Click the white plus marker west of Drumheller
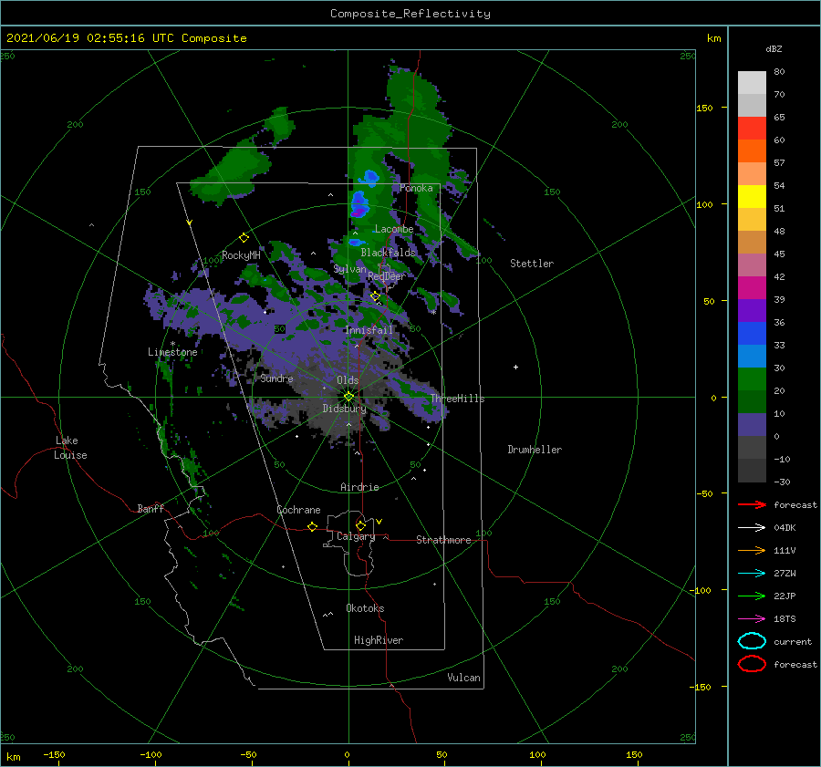The image size is (821, 767). 515,367
